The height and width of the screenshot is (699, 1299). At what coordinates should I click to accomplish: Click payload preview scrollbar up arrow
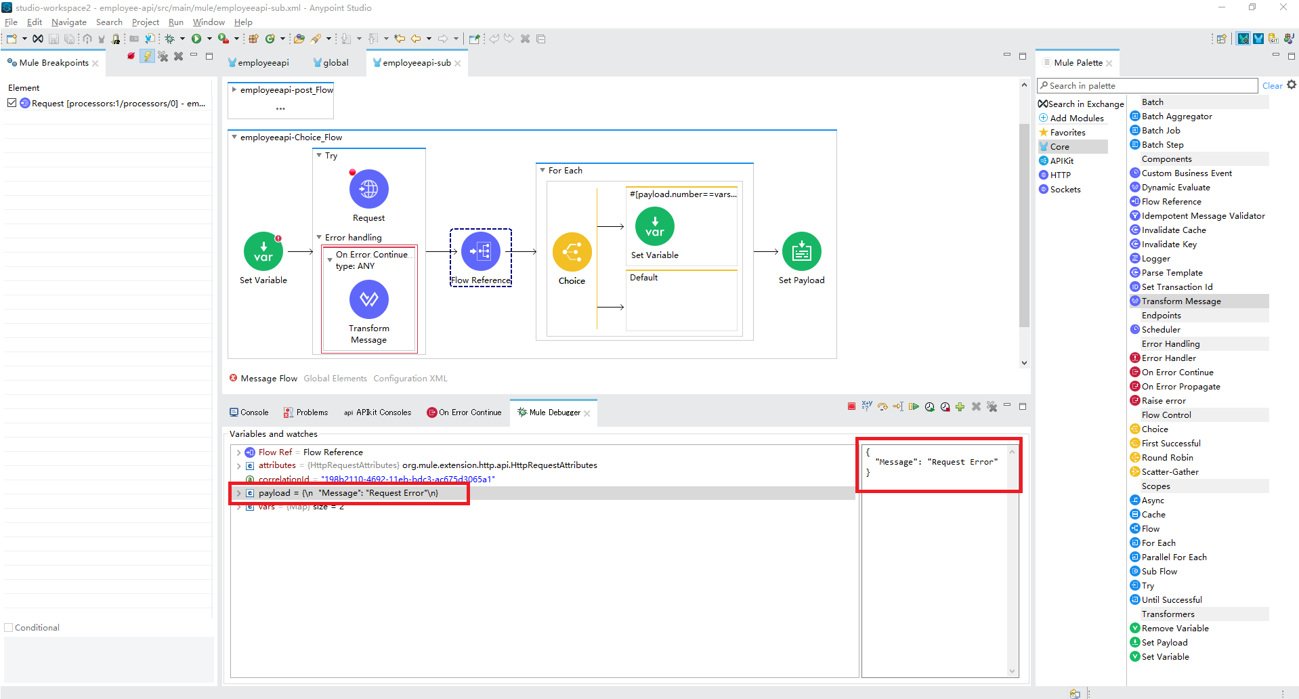click(x=1013, y=452)
